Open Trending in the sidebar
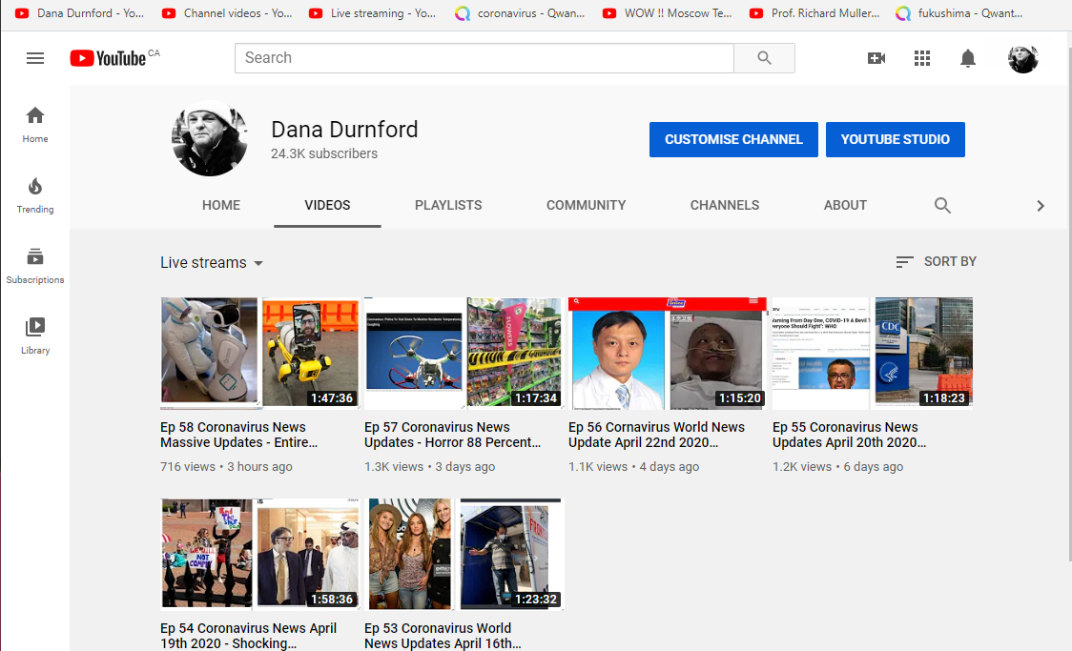The height and width of the screenshot is (651, 1072). [x=35, y=195]
